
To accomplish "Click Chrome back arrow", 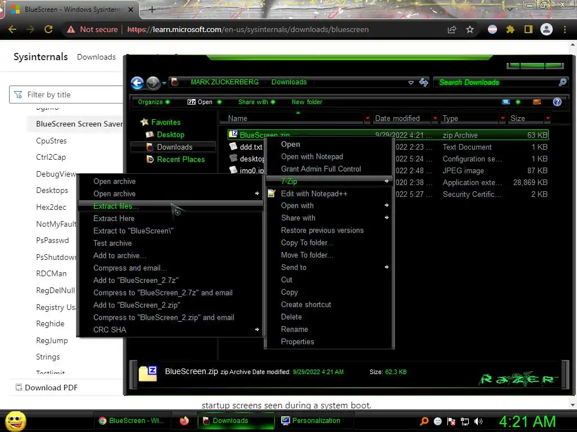I will pyautogui.click(x=12, y=29).
